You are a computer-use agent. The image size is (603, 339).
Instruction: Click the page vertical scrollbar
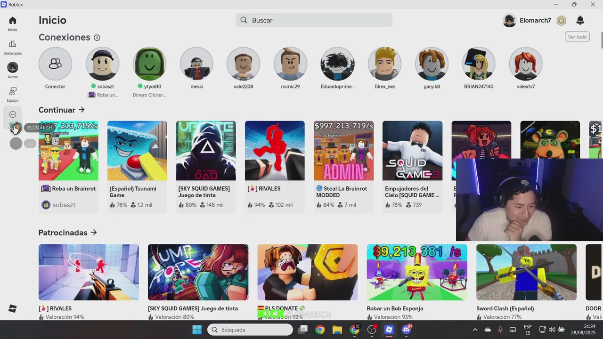click(x=602, y=40)
